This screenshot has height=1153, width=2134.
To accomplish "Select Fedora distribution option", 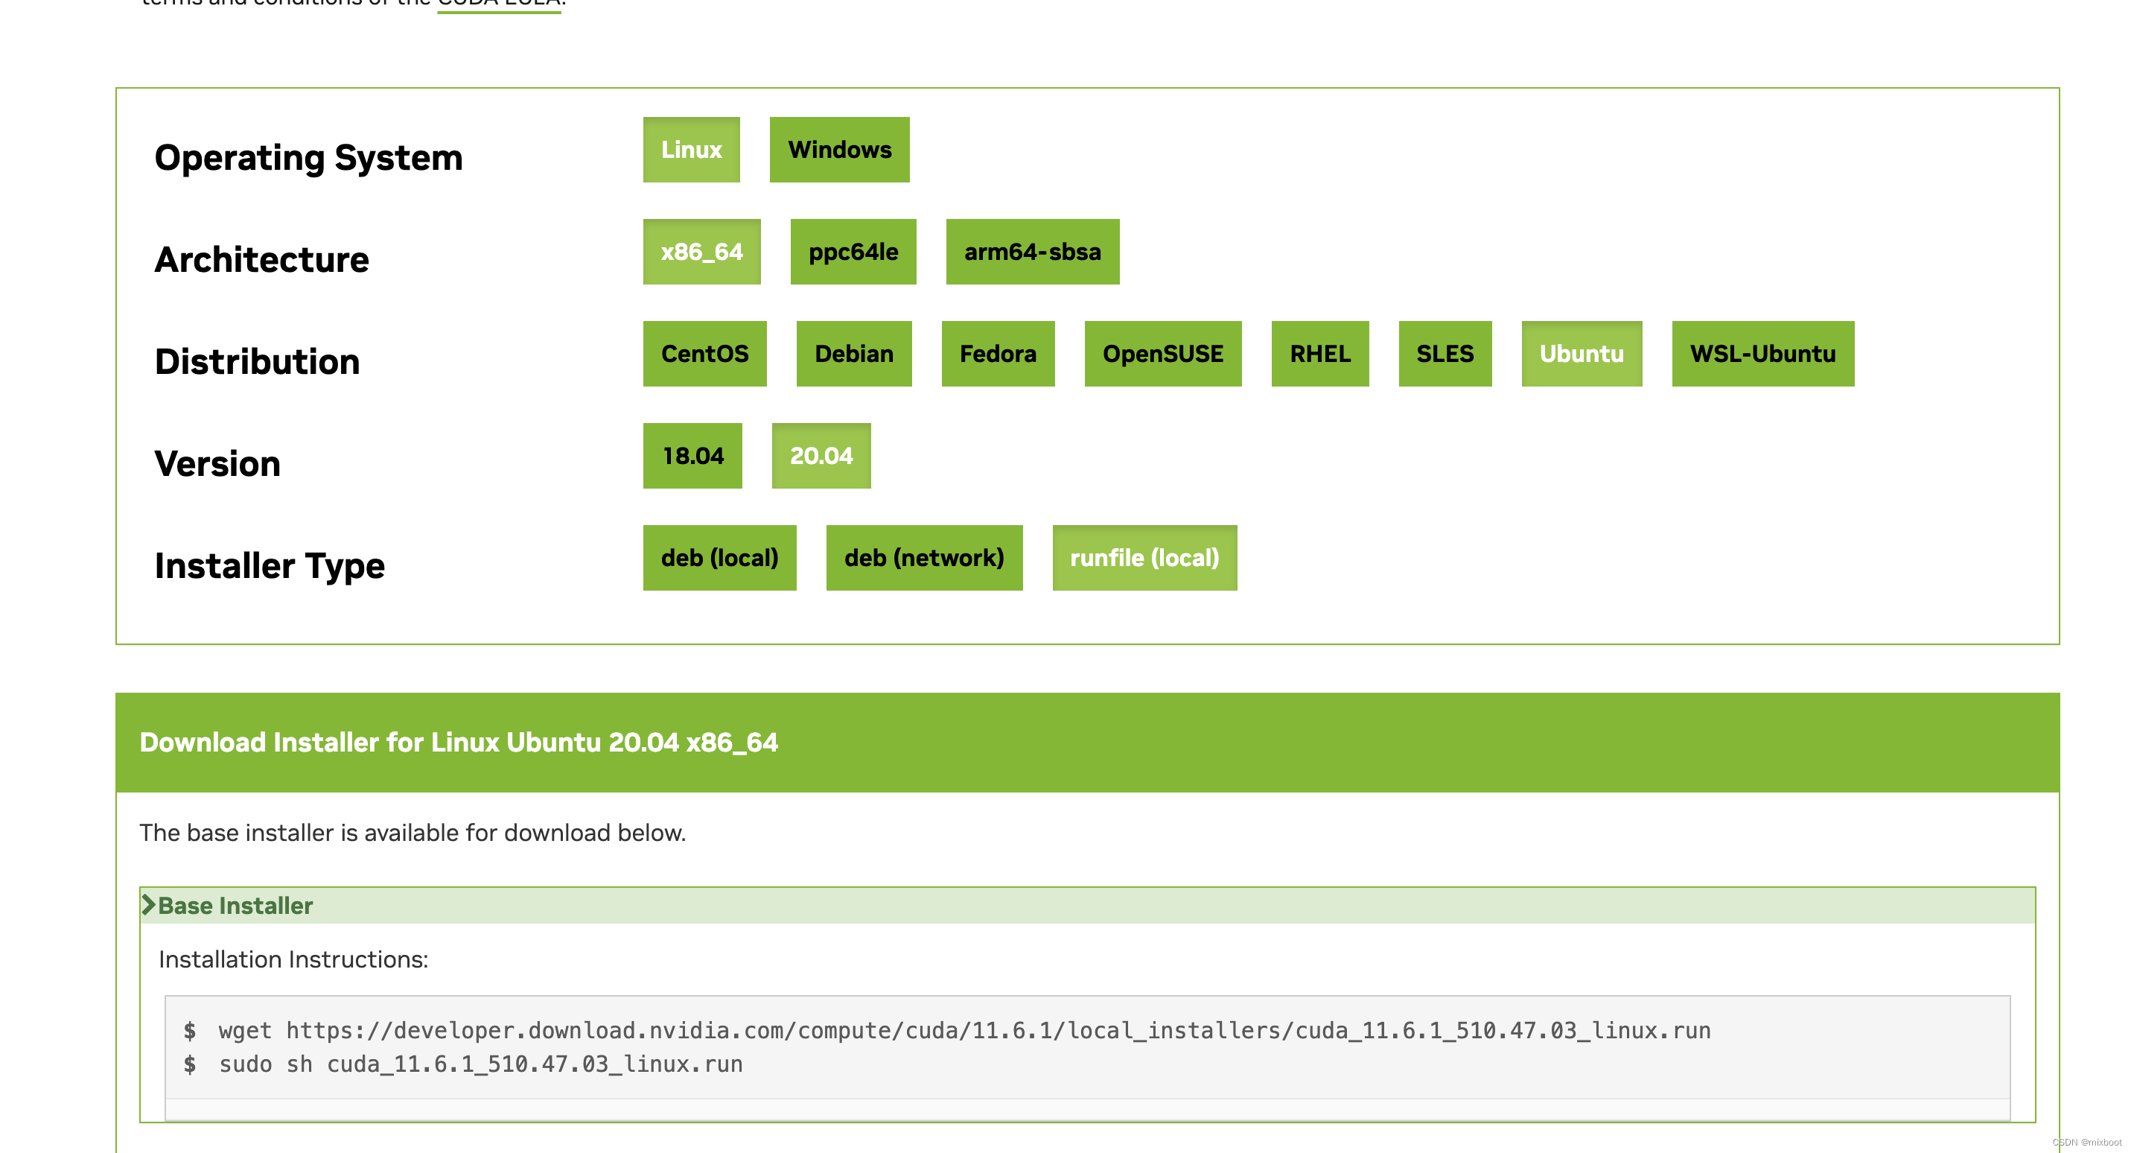I will 998,352.
